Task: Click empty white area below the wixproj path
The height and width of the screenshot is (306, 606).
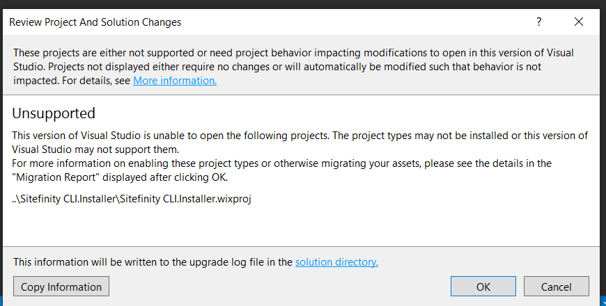Action: click(302, 226)
